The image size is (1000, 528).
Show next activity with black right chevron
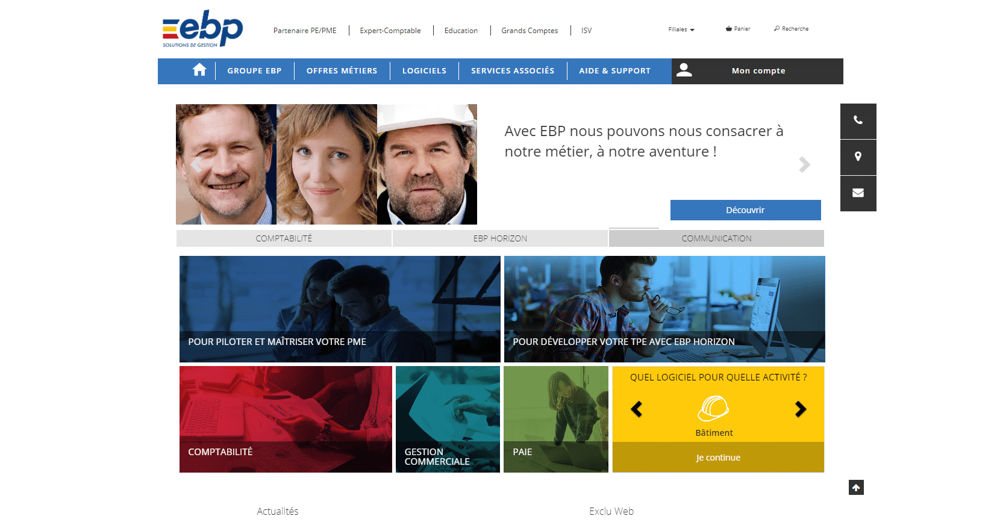coord(800,409)
